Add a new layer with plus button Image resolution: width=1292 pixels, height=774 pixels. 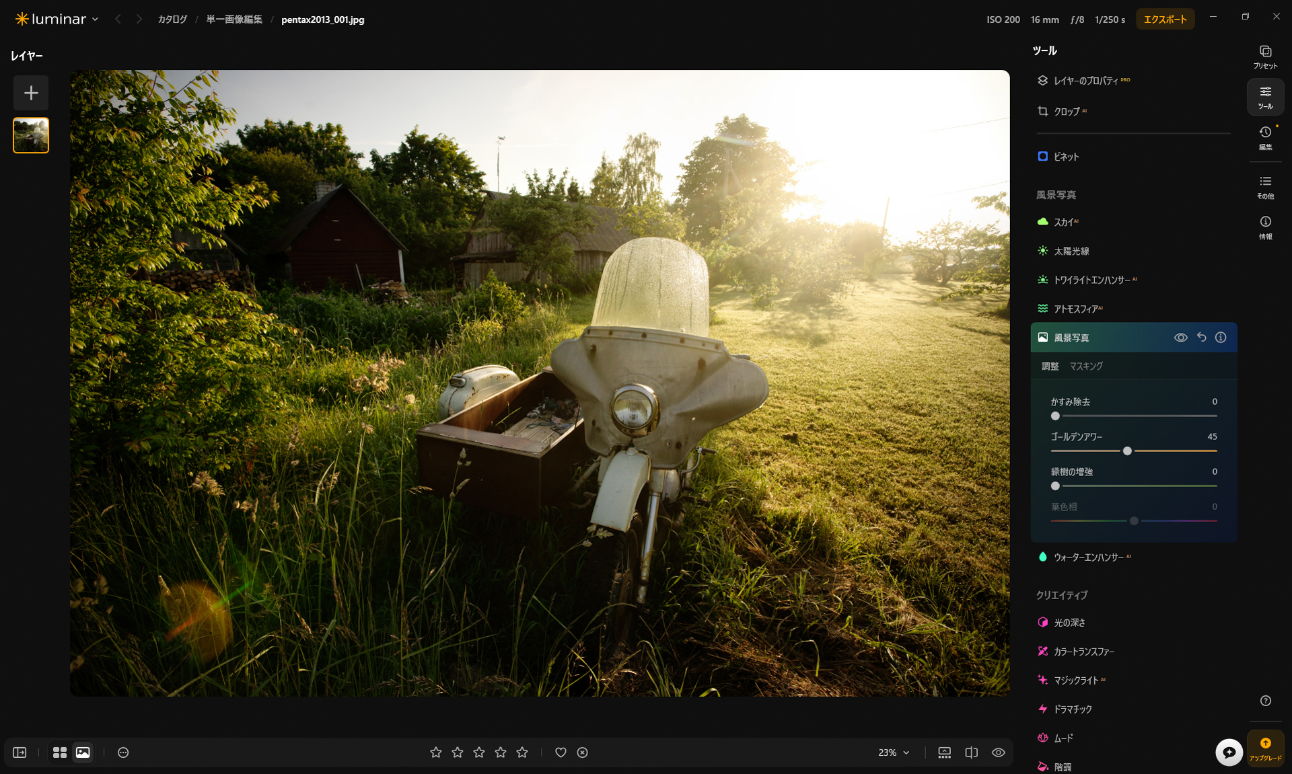click(x=31, y=93)
